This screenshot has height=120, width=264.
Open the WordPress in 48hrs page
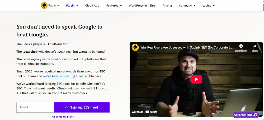142,6
